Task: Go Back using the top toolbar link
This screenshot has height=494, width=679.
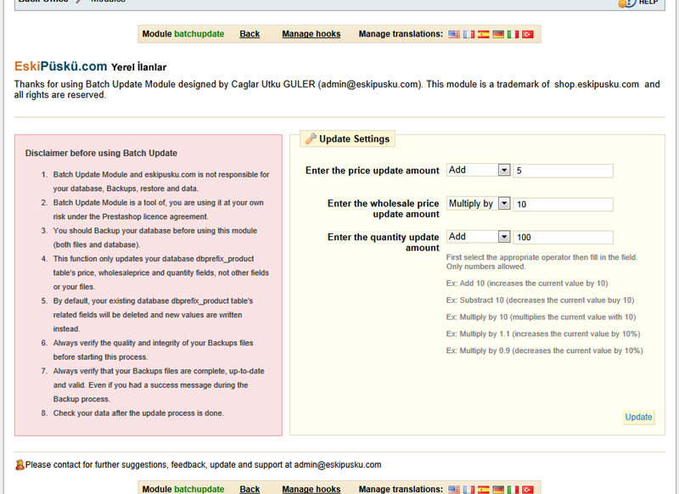Action: click(250, 34)
